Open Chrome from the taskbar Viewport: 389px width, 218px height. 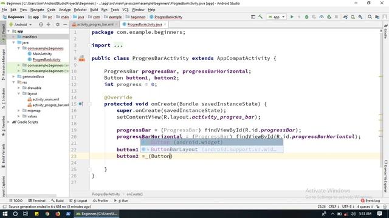point(47,214)
